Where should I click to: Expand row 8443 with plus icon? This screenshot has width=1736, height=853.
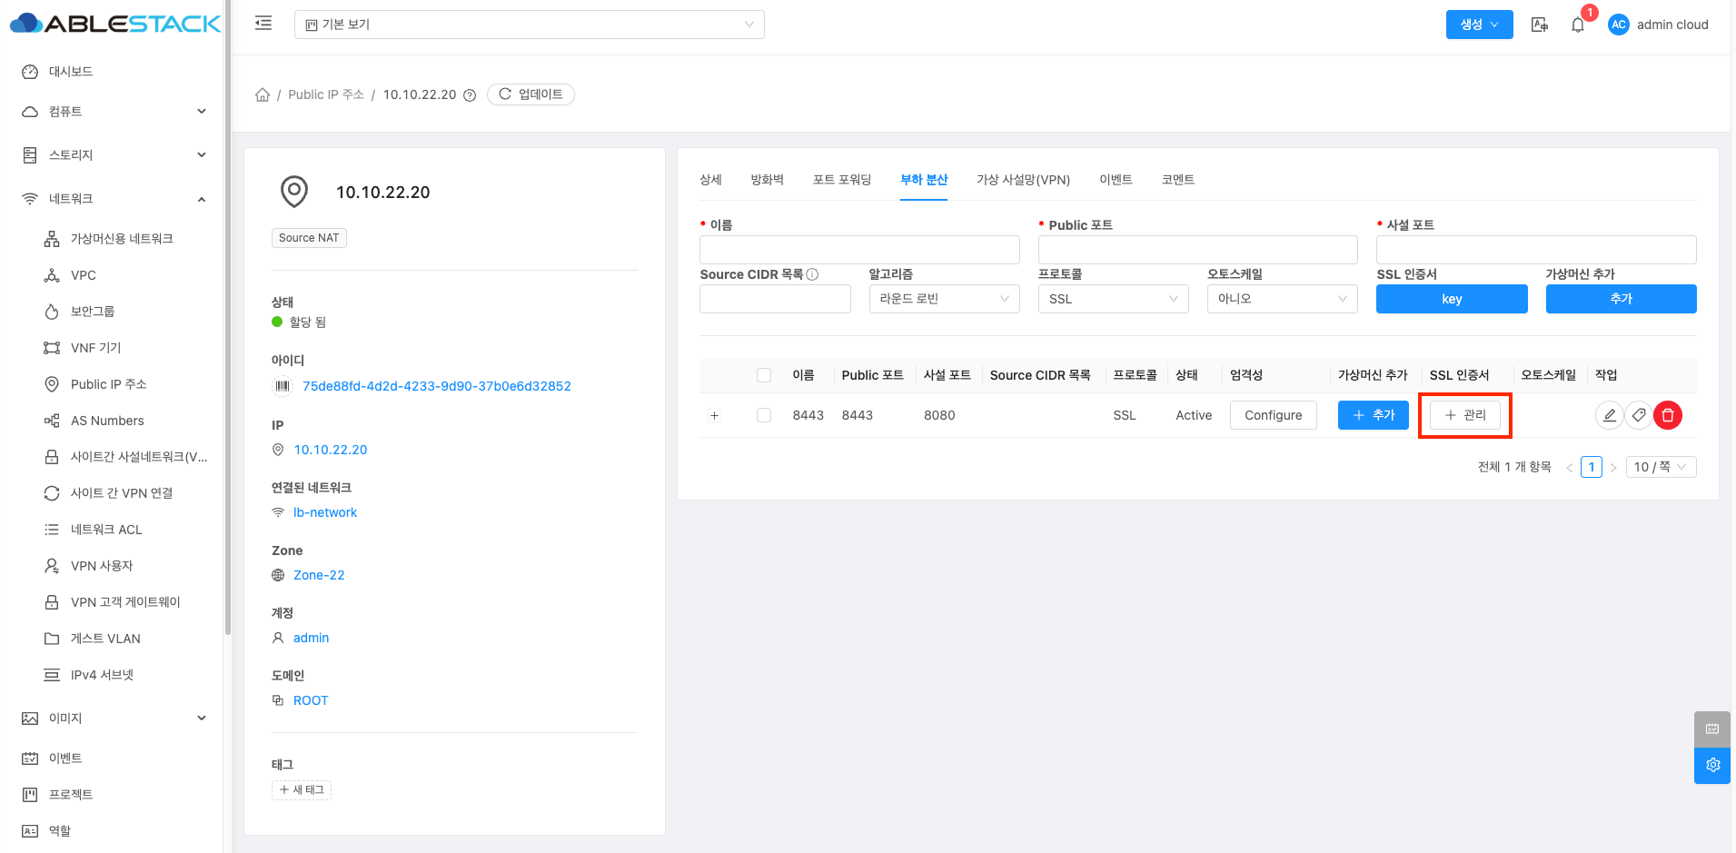click(715, 415)
